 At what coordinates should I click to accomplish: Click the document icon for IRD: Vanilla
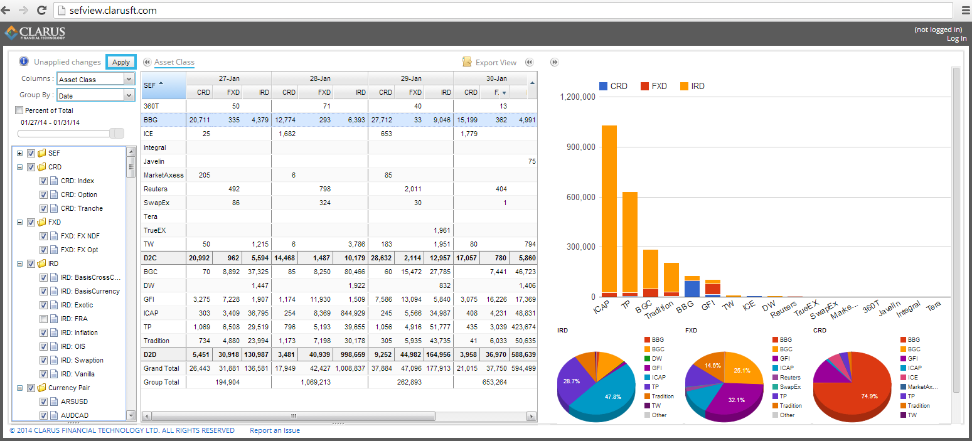point(55,374)
